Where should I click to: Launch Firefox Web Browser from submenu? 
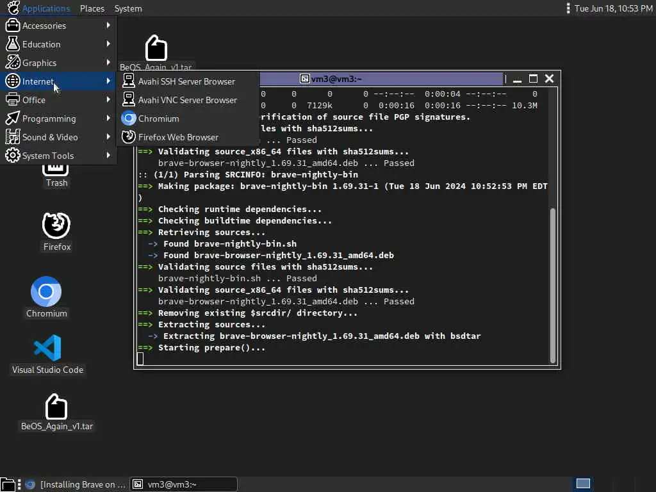188,137
